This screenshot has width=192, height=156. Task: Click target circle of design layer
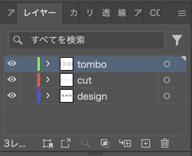point(167,96)
